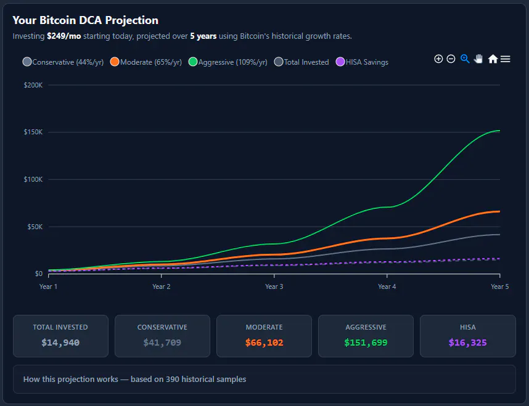
Task: Open the chart hamburger menu
Action: 505,59
